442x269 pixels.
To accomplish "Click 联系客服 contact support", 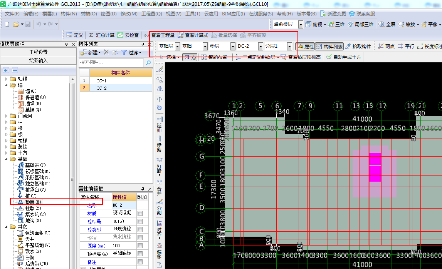I will click(x=362, y=14).
